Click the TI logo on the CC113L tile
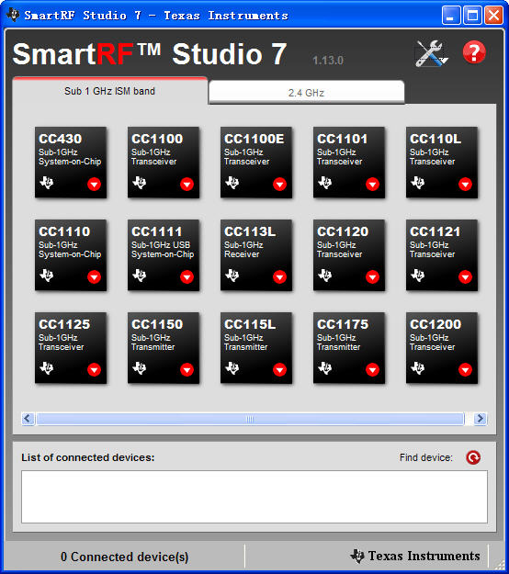The height and width of the screenshot is (574, 509). pos(232,275)
